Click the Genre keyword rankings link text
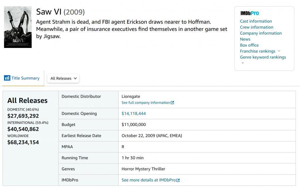 tap(263, 57)
